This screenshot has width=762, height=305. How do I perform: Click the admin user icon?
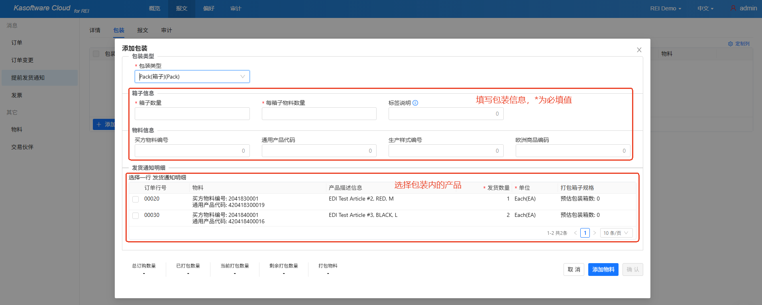click(733, 8)
